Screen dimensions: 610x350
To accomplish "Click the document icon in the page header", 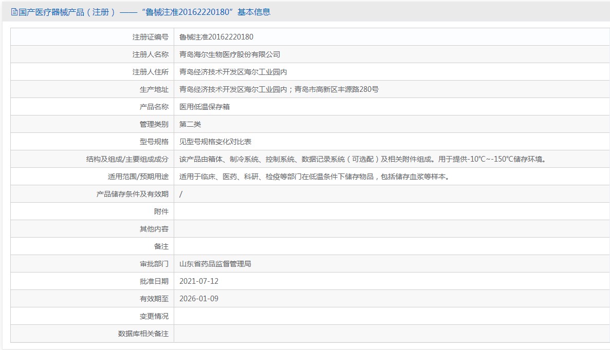I will [14, 12].
